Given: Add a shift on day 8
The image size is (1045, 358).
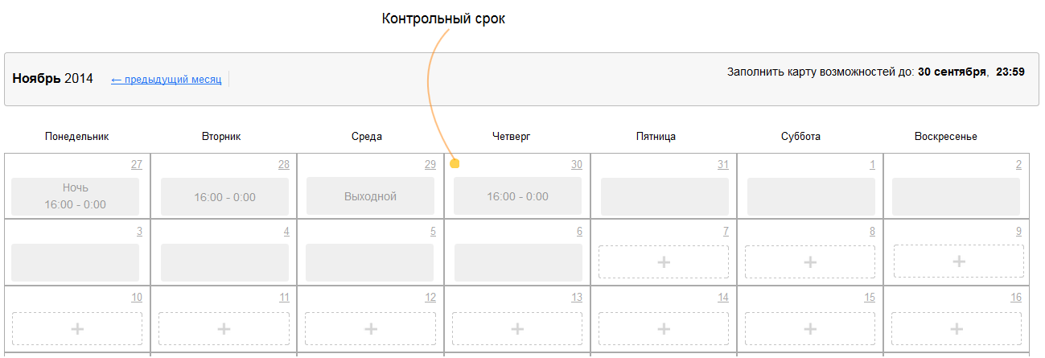Looking at the screenshot, I should coord(810,262).
